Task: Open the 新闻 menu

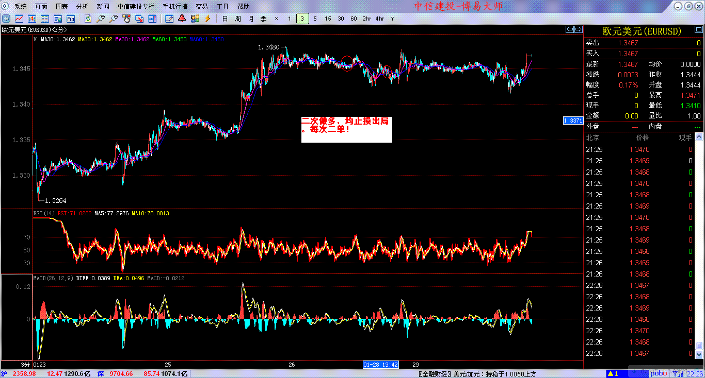Action: (x=103, y=7)
